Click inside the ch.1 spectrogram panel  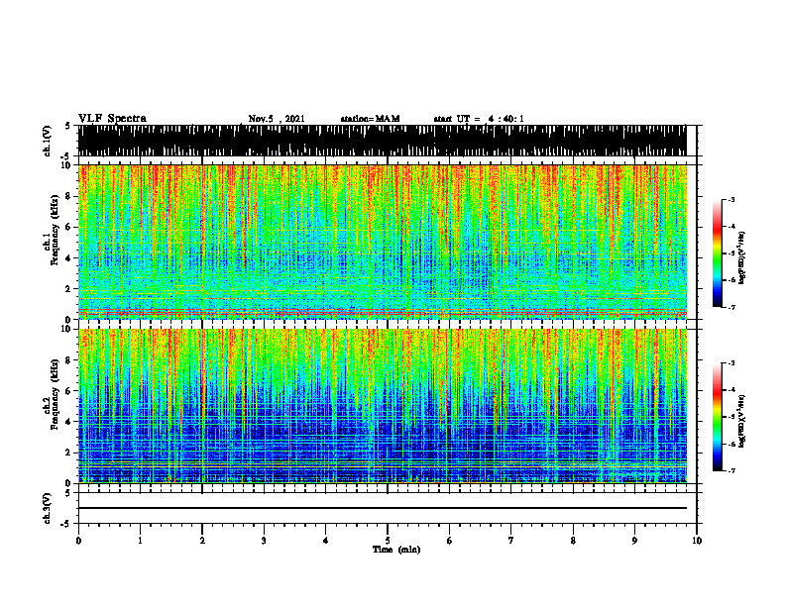click(382, 242)
